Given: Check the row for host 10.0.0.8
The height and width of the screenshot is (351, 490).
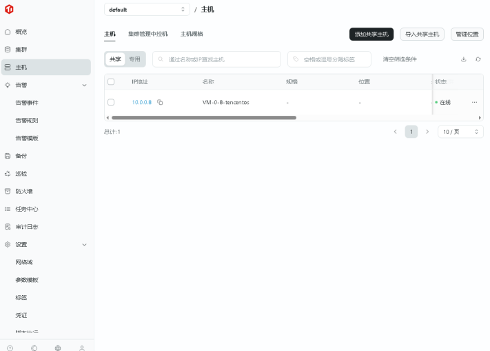Looking at the screenshot, I should pyautogui.click(x=111, y=102).
